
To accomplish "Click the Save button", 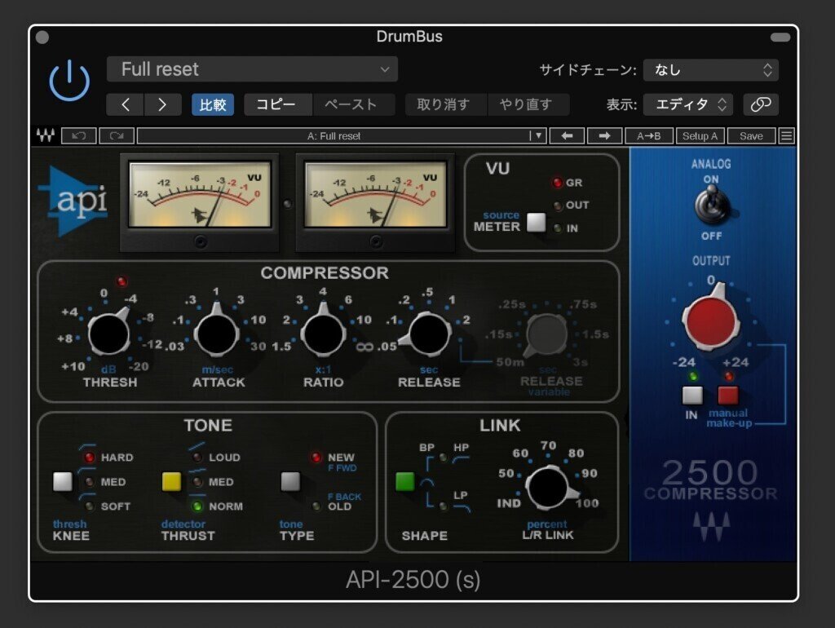I will coord(751,135).
